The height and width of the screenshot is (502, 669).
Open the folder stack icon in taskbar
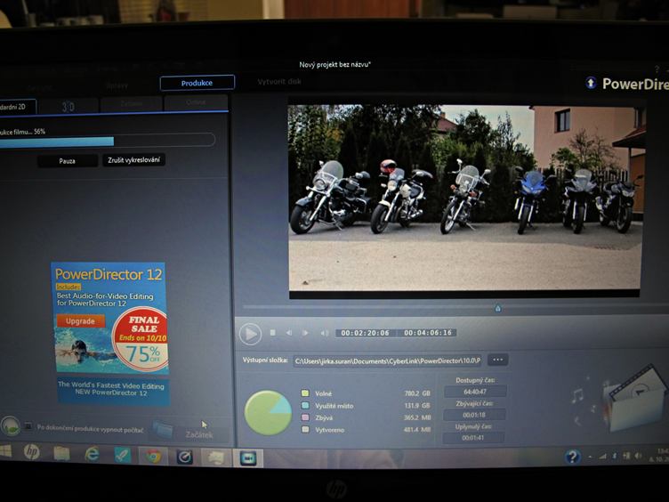coord(216,457)
